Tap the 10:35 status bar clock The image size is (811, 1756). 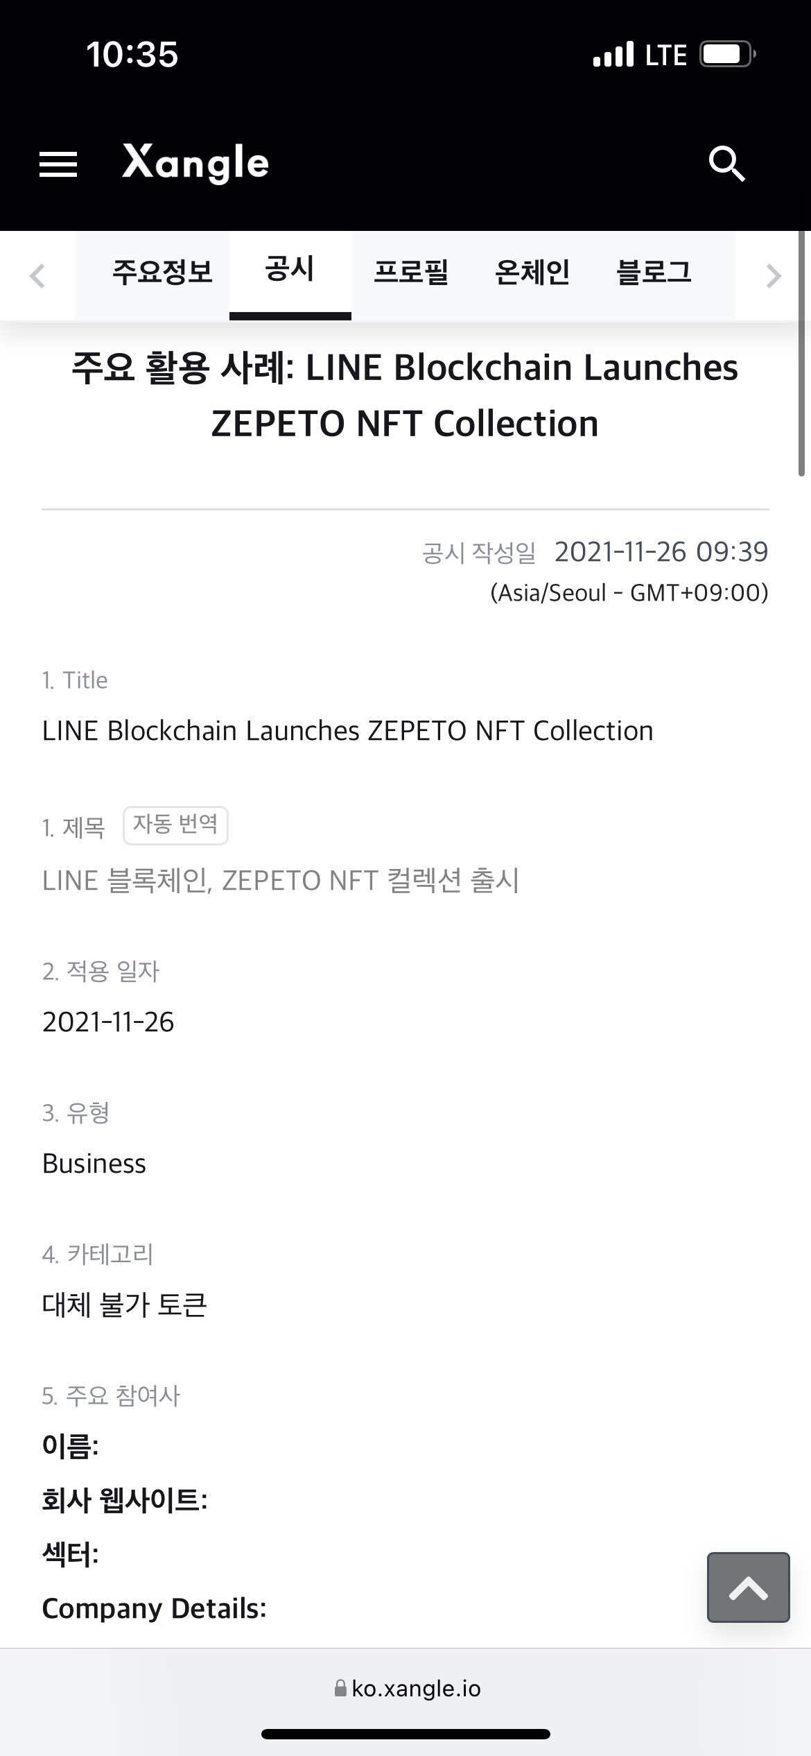coord(132,54)
